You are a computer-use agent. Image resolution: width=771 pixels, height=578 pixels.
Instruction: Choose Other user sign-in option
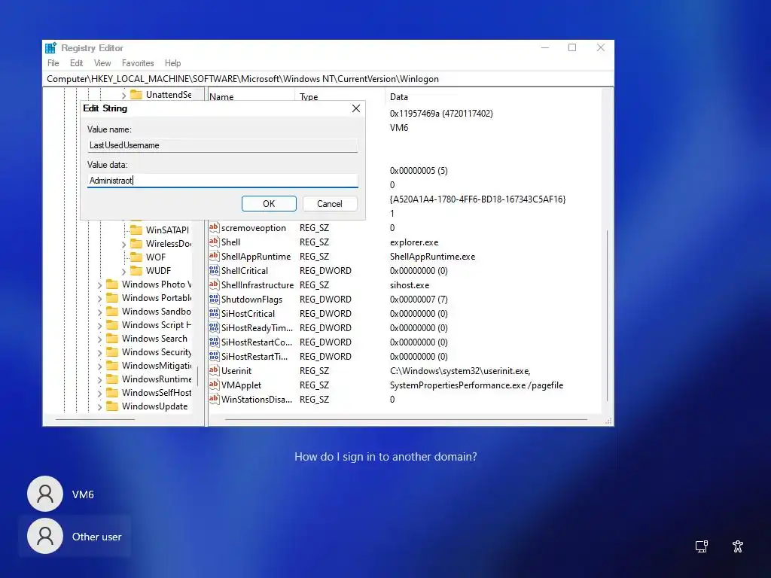[75, 536]
